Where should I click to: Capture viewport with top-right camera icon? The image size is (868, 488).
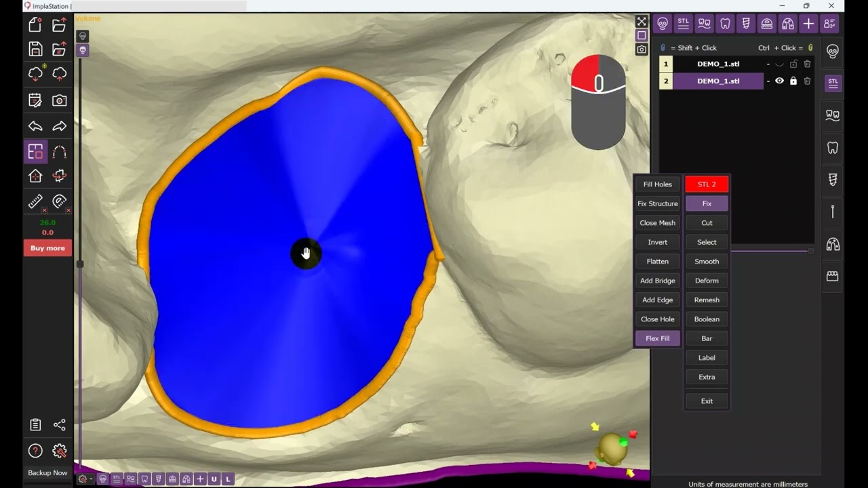642,49
